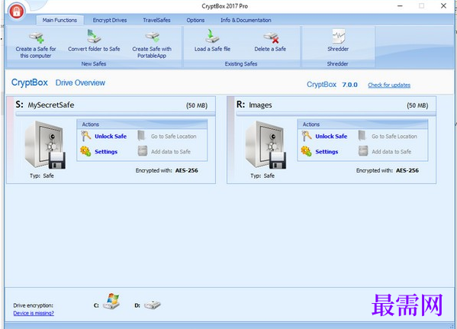This screenshot has height=329, width=457.
Task: Click Unlock Safe for Images safe
Action: click(x=331, y=136)
